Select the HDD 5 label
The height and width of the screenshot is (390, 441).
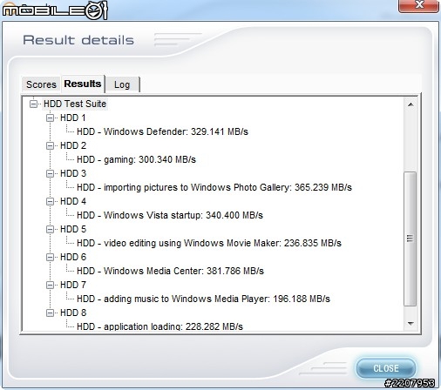tap(73, 229)
